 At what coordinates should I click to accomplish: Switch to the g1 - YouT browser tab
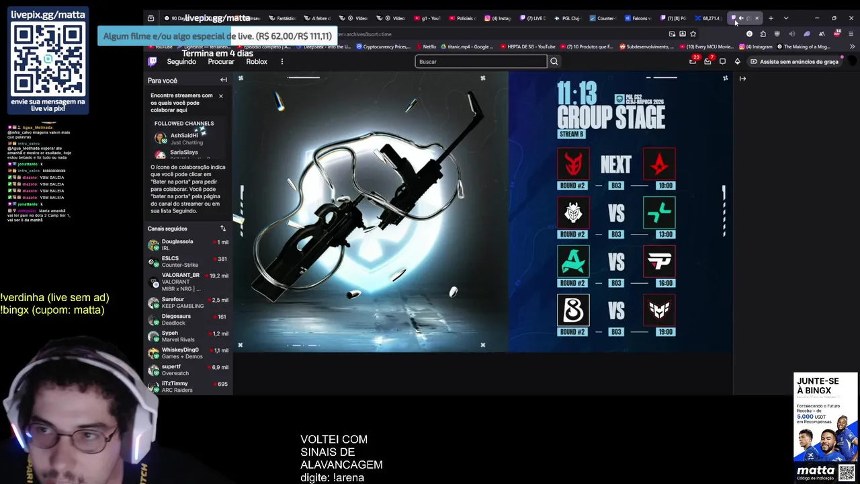pyautogui.click(x=427, y=18)
